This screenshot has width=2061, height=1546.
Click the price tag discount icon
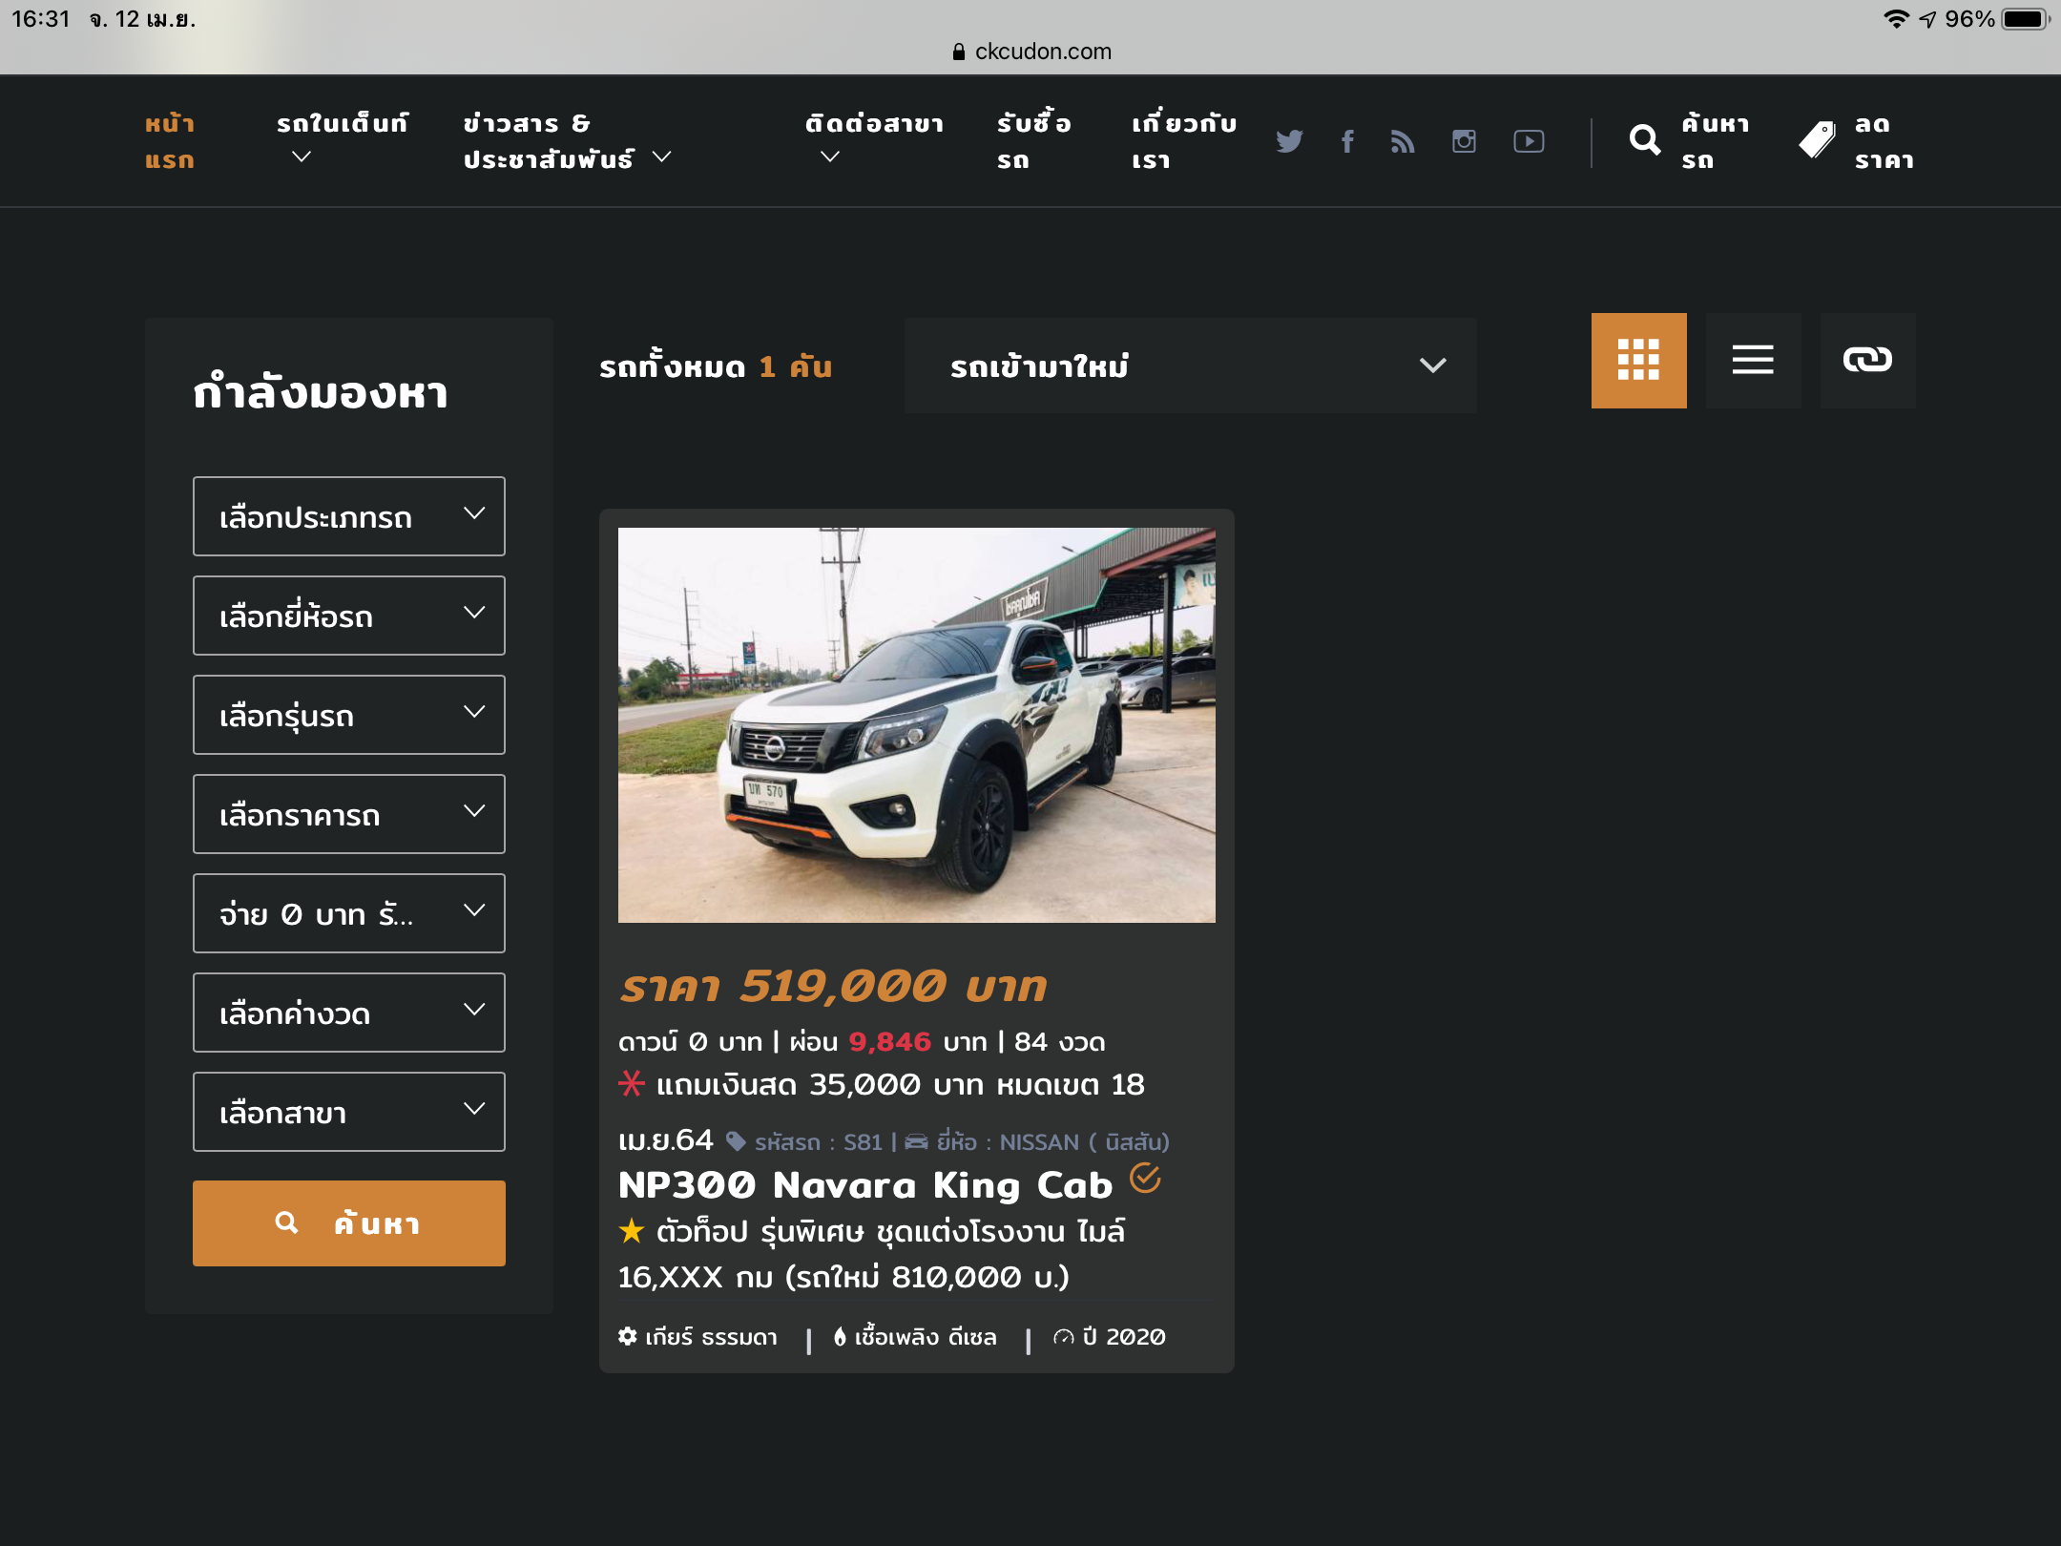[x=1817, y=141]
